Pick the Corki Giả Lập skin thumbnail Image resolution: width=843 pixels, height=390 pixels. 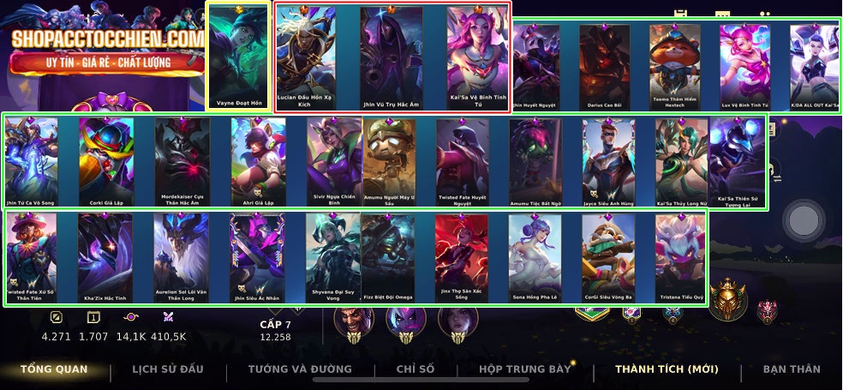click(106, 162)
